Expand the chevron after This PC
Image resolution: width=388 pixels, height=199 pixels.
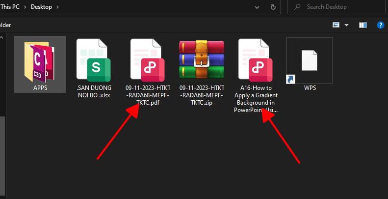25,7
